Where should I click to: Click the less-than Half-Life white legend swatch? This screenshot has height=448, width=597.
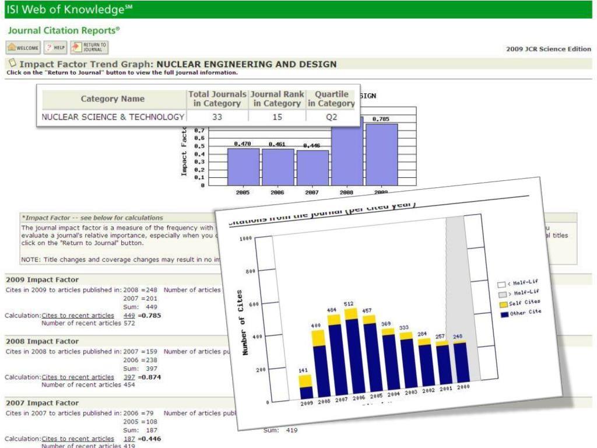[x=501, y=285]
